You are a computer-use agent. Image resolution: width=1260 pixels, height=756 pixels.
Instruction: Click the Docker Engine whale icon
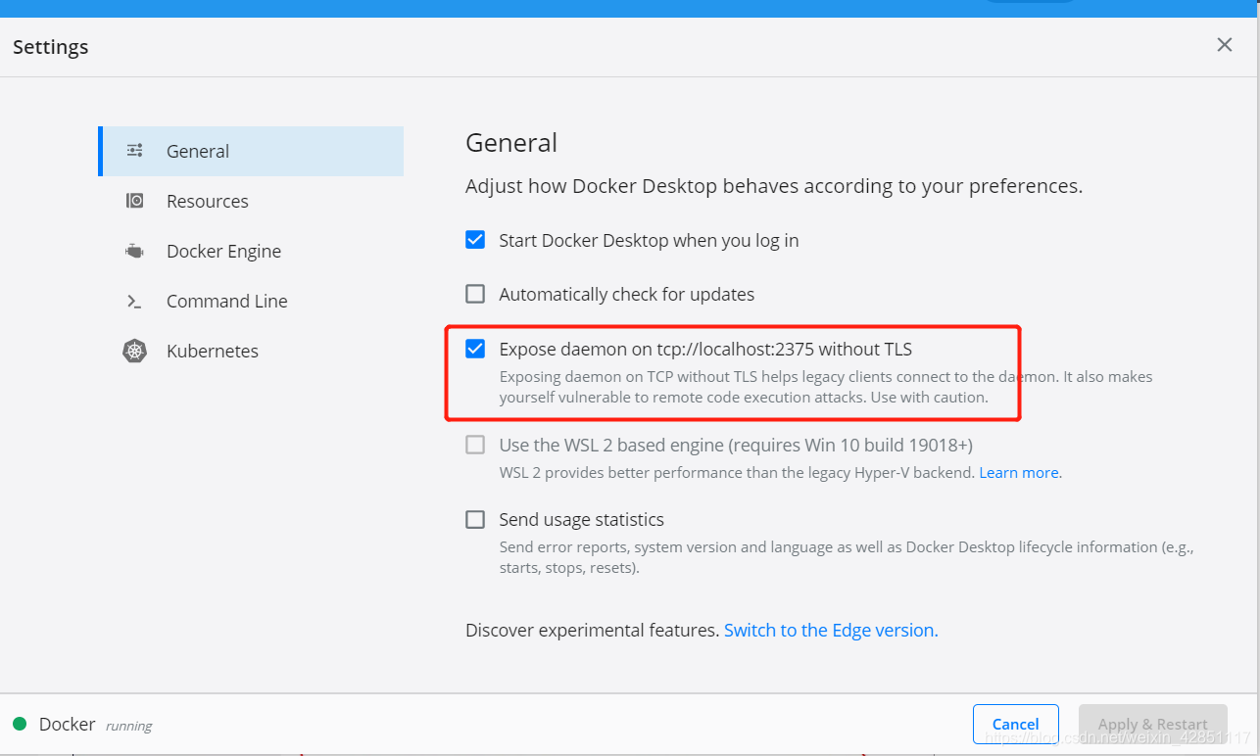[x=135, y=251]
